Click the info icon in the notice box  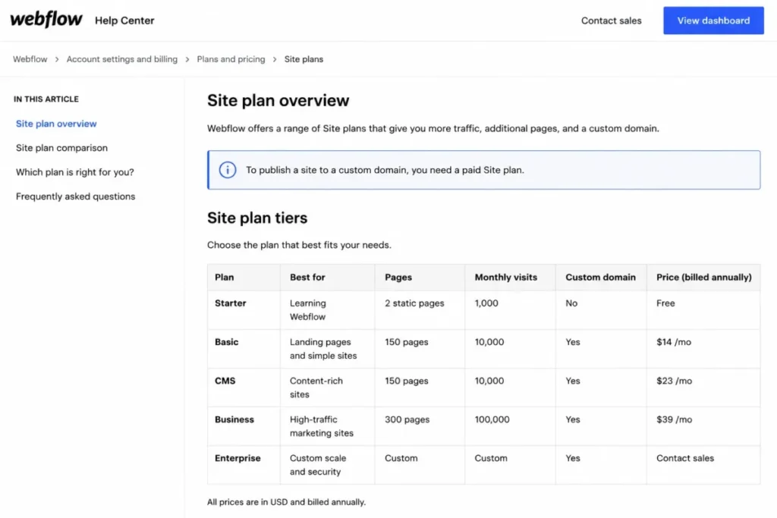point(228,170)
